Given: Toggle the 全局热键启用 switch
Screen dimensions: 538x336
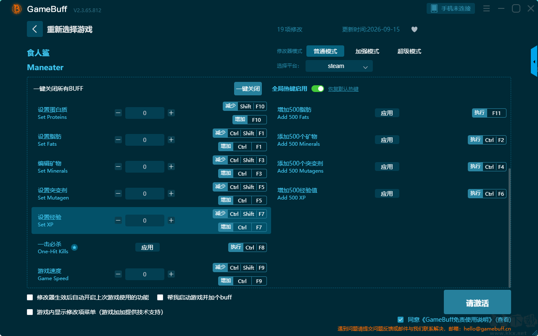Looking at the screenshot, I should tap(318, 89).
